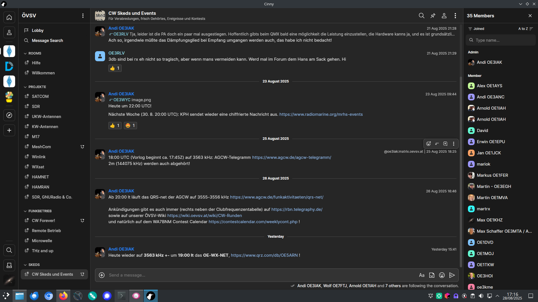Click the send message arrow icon
This screenshot has width=538, height=302.
[x=452, y=275]
